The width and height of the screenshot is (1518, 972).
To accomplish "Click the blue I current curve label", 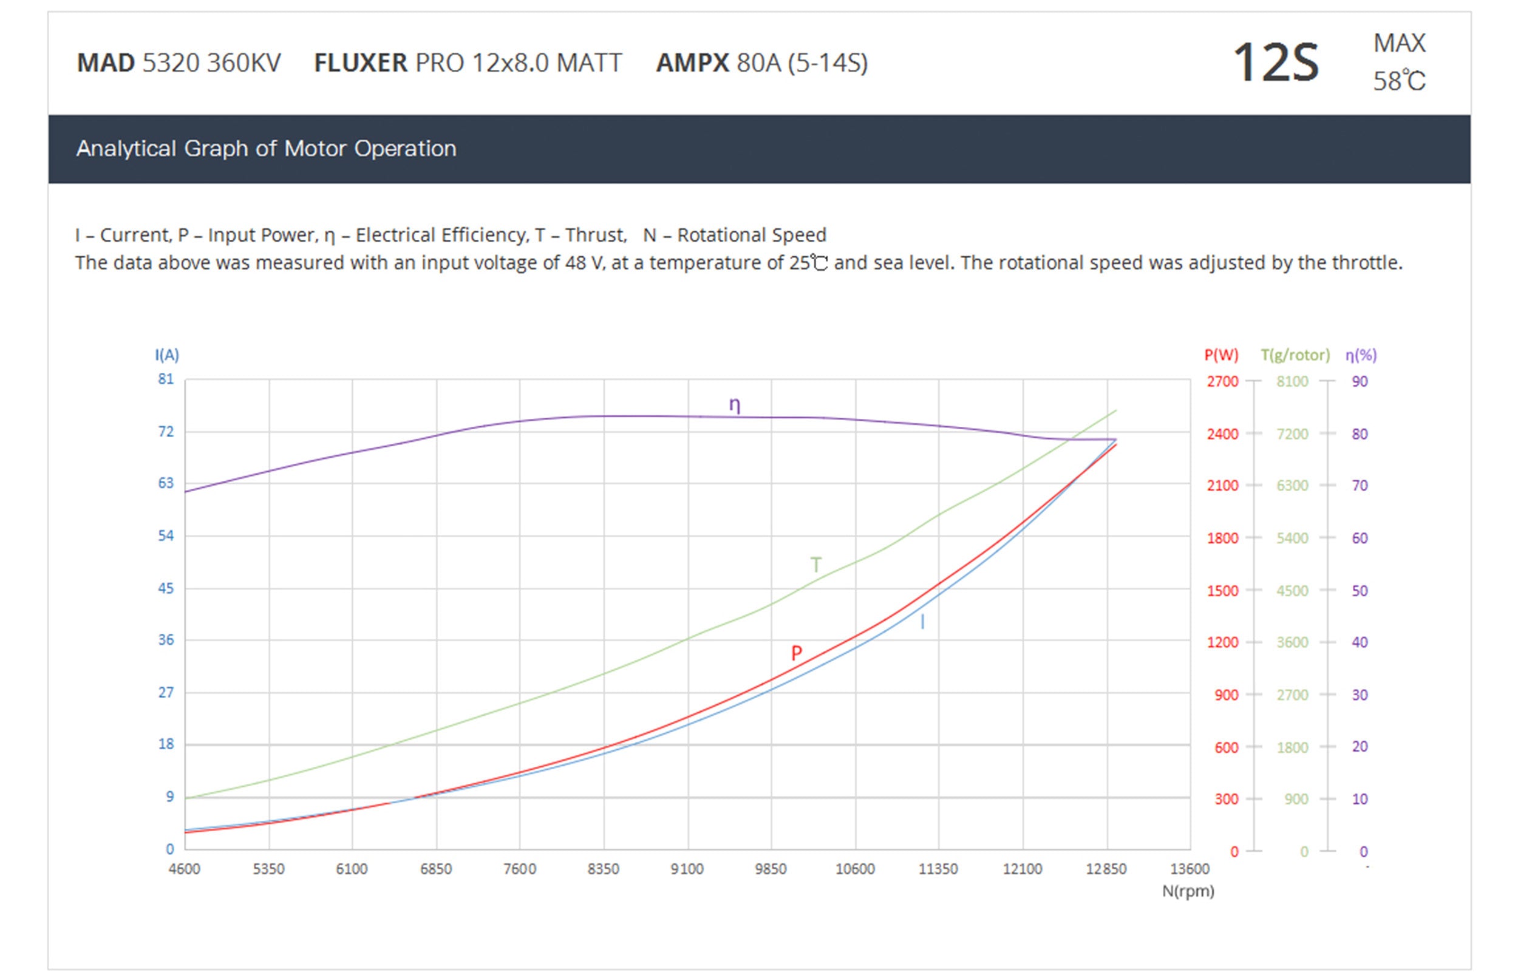I will (x=922, y=622).
